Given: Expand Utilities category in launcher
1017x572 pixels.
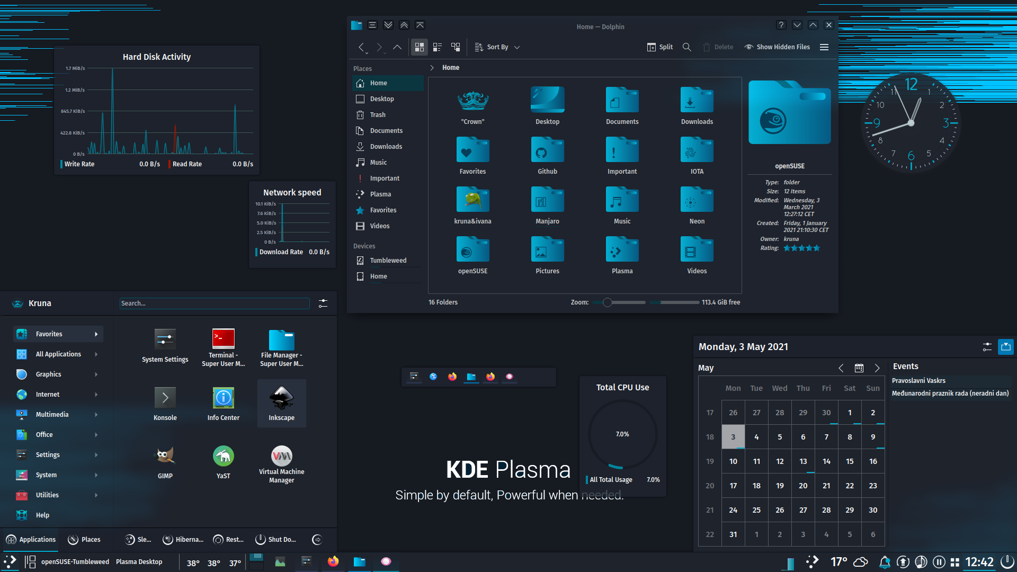Looking at the screenshot, I should click(x=58, y=495).
